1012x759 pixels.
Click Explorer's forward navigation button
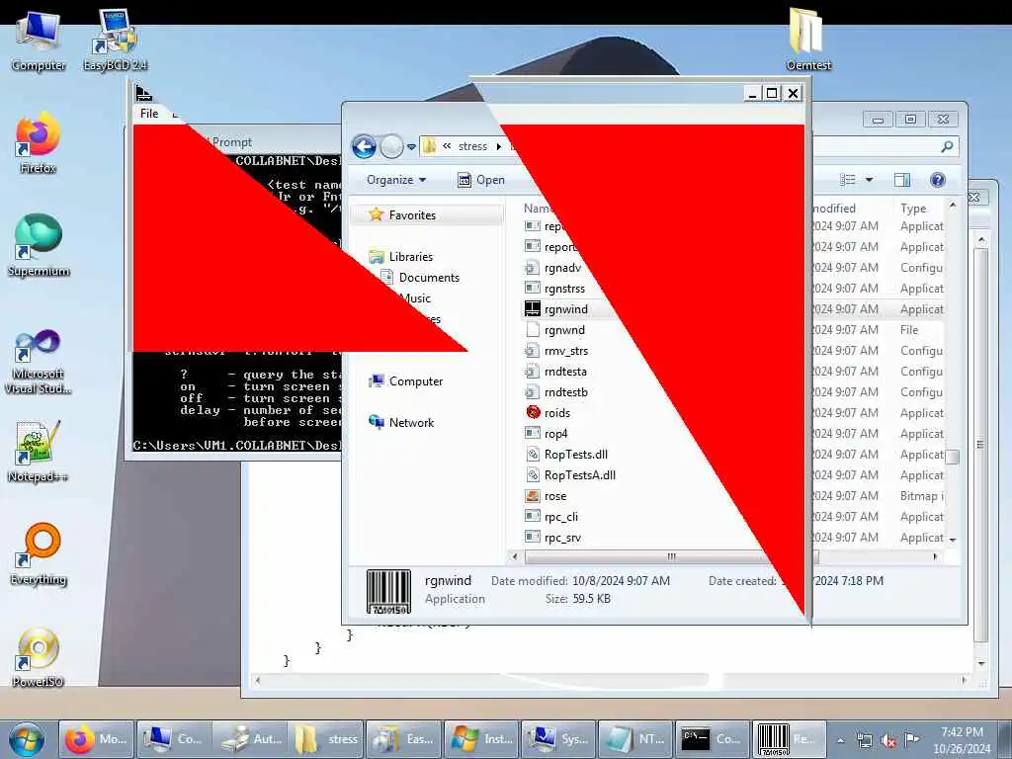(x=390, y=146)
